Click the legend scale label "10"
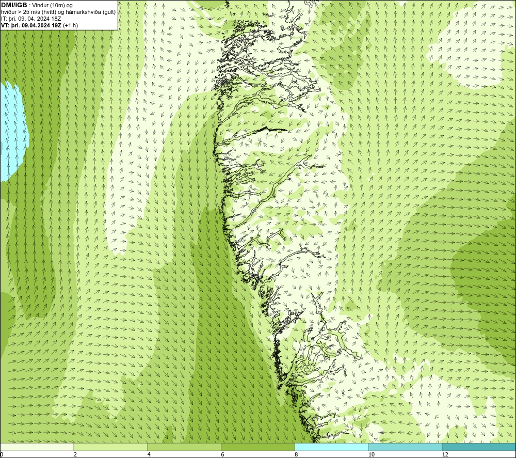The width and height of the screenshot is (516, 458). [x=372, y=454]
